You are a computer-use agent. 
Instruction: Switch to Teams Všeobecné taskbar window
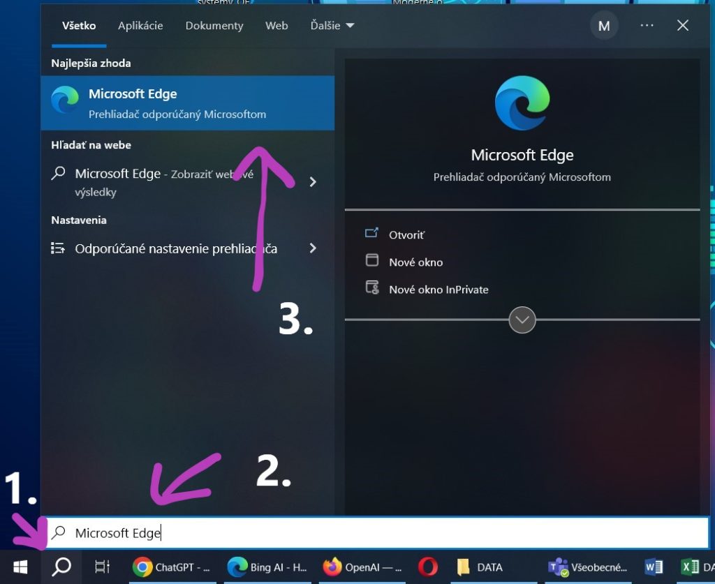coord(587,567)
